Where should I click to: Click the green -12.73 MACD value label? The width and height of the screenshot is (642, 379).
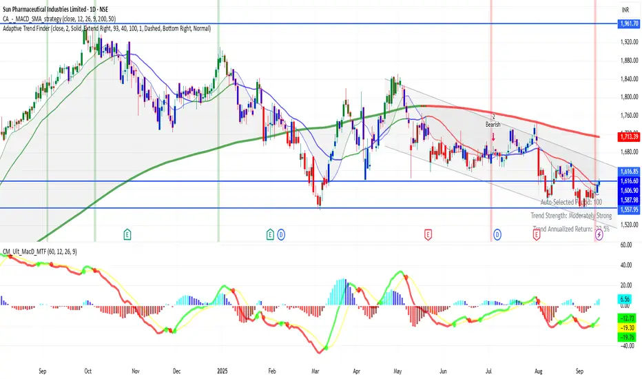(627, 318)
